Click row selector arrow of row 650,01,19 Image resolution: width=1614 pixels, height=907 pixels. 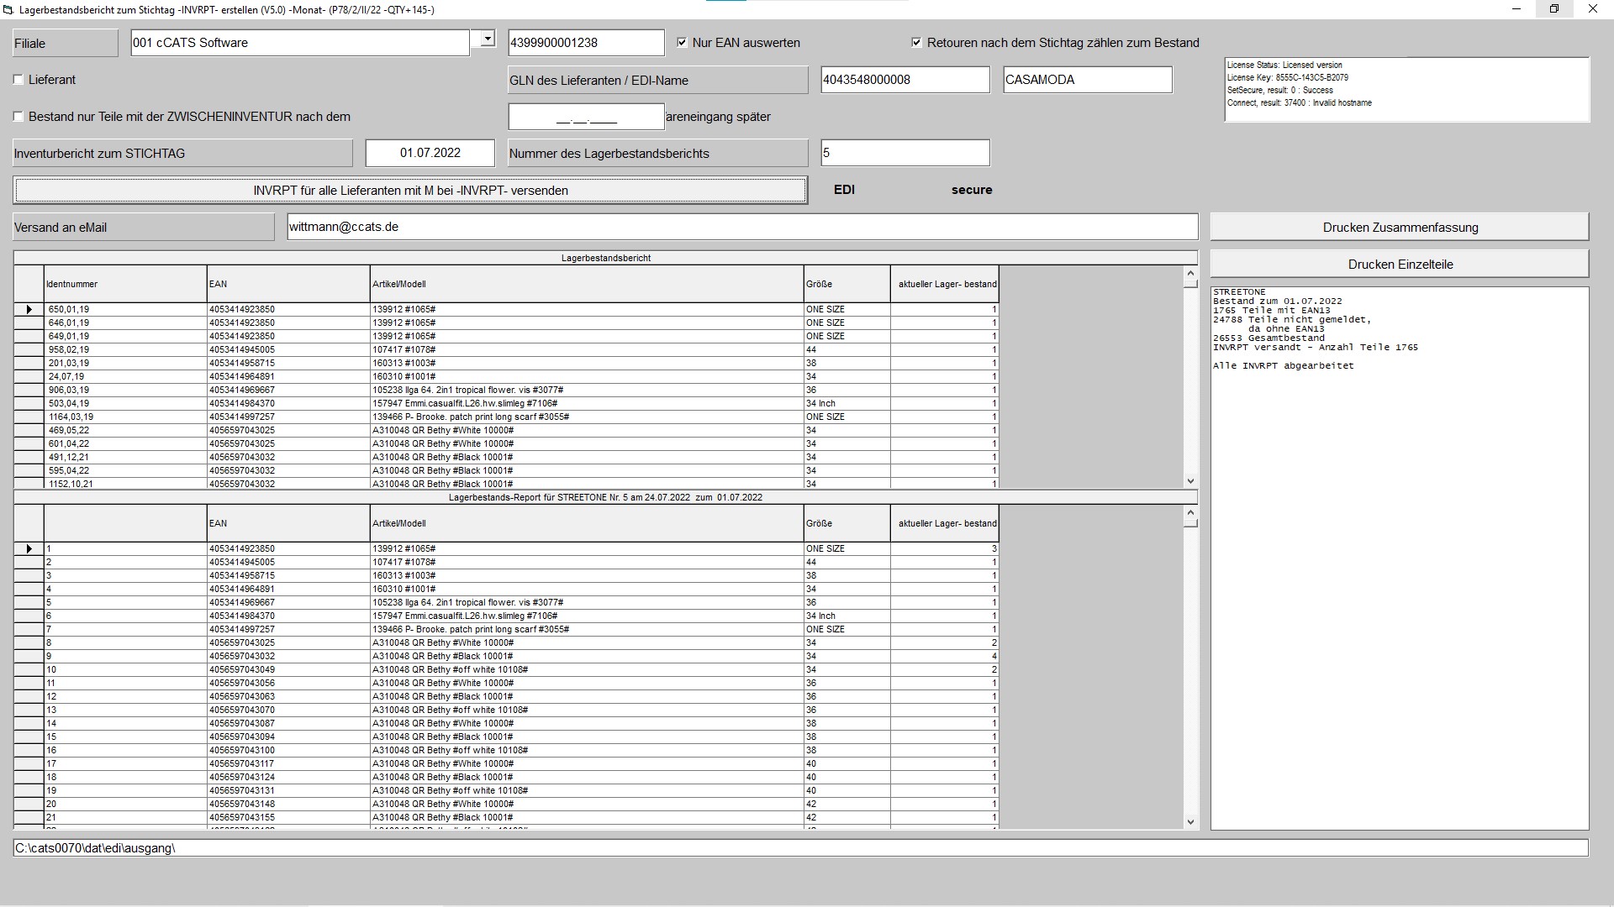tap(29, 310)
